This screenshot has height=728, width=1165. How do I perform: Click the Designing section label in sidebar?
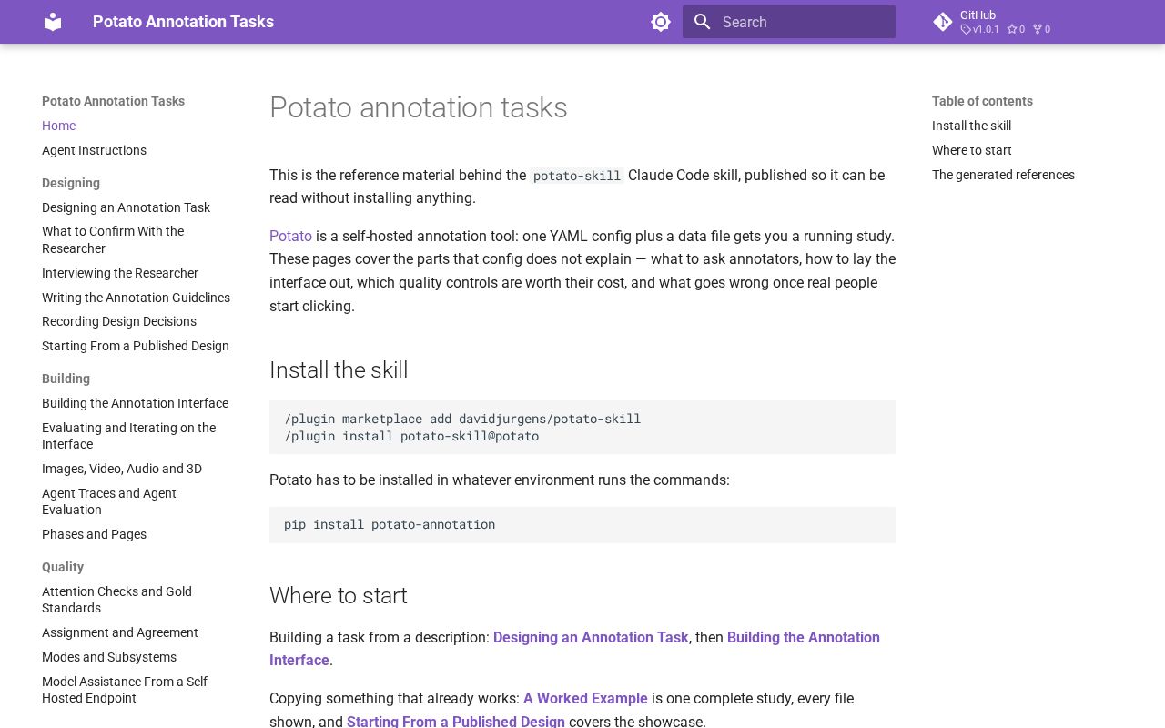pyautogui.click(x=71, y=183)
